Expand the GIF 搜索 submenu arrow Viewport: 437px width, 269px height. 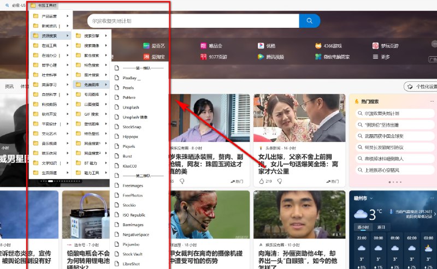pyautogui.click(x=106, y=114)
